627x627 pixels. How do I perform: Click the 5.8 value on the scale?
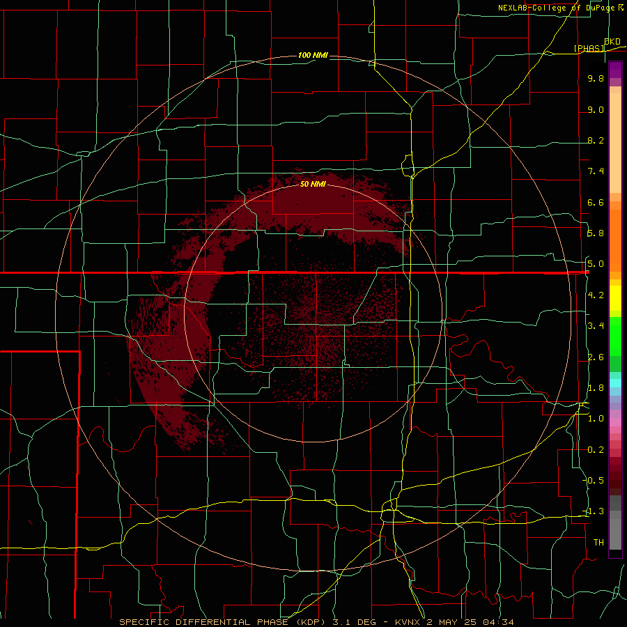coord(596,233)
